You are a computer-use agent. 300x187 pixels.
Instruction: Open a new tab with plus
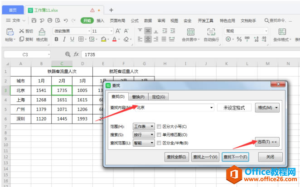111,10
